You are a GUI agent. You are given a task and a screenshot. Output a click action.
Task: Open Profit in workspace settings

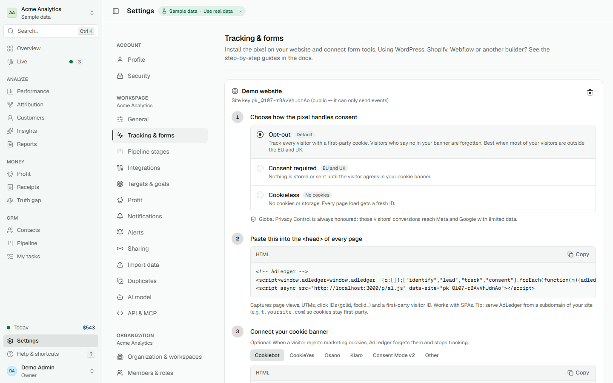pyautogui.click(x=160, y=200)
